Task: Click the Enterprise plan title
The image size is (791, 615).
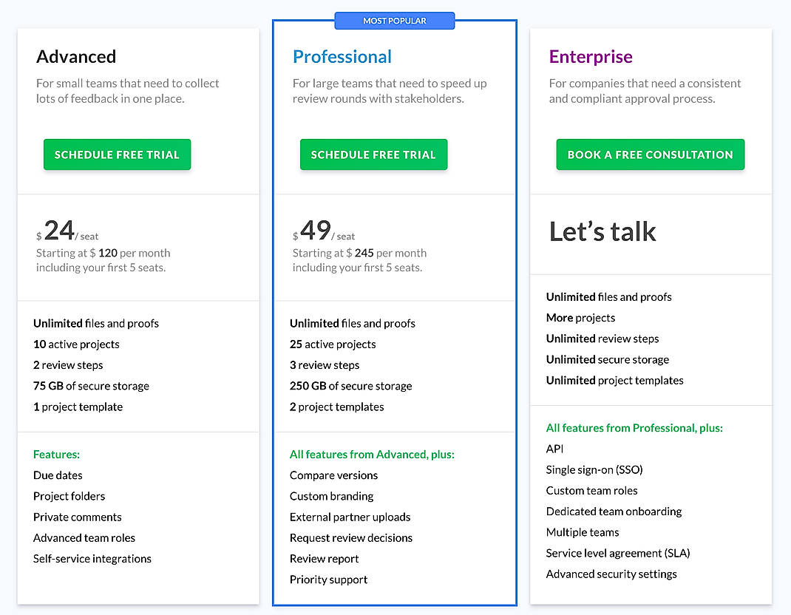Action: coord(591,56)
